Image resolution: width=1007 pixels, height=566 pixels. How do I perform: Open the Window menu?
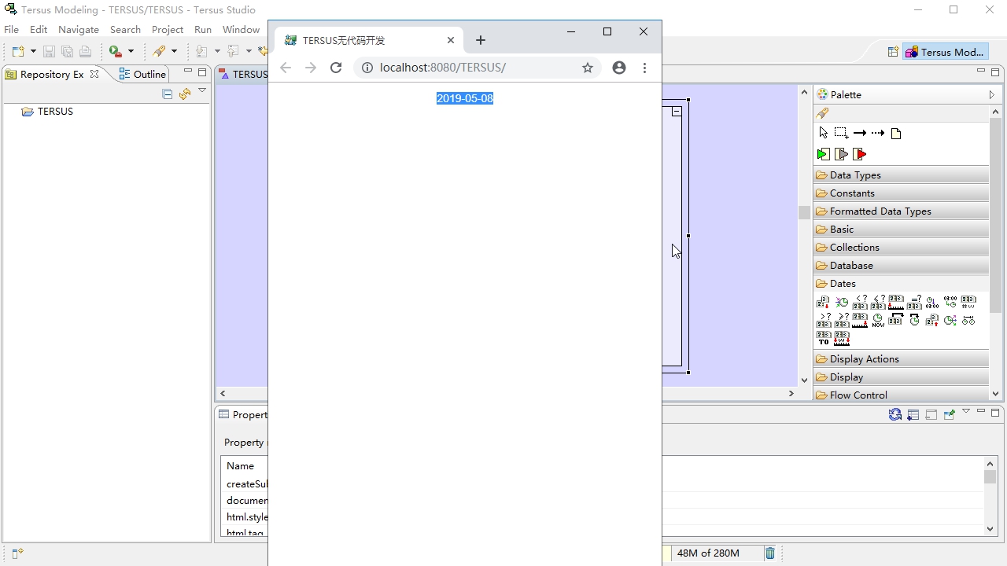[241, 29]
